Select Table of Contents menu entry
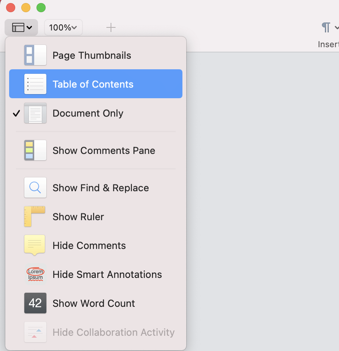This screenshot has width=339, height=351. coord(93,84)
